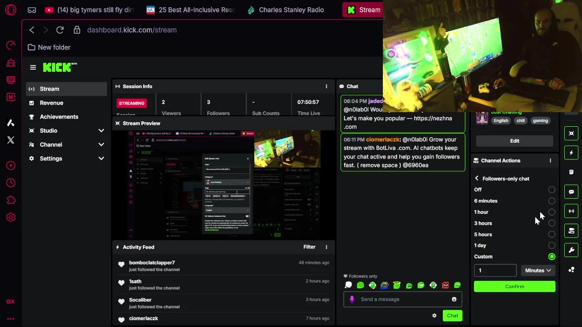Open X (Twitter) panel in Opera sidebar
This screenshot has height=327, width=582.
(11, 140)
